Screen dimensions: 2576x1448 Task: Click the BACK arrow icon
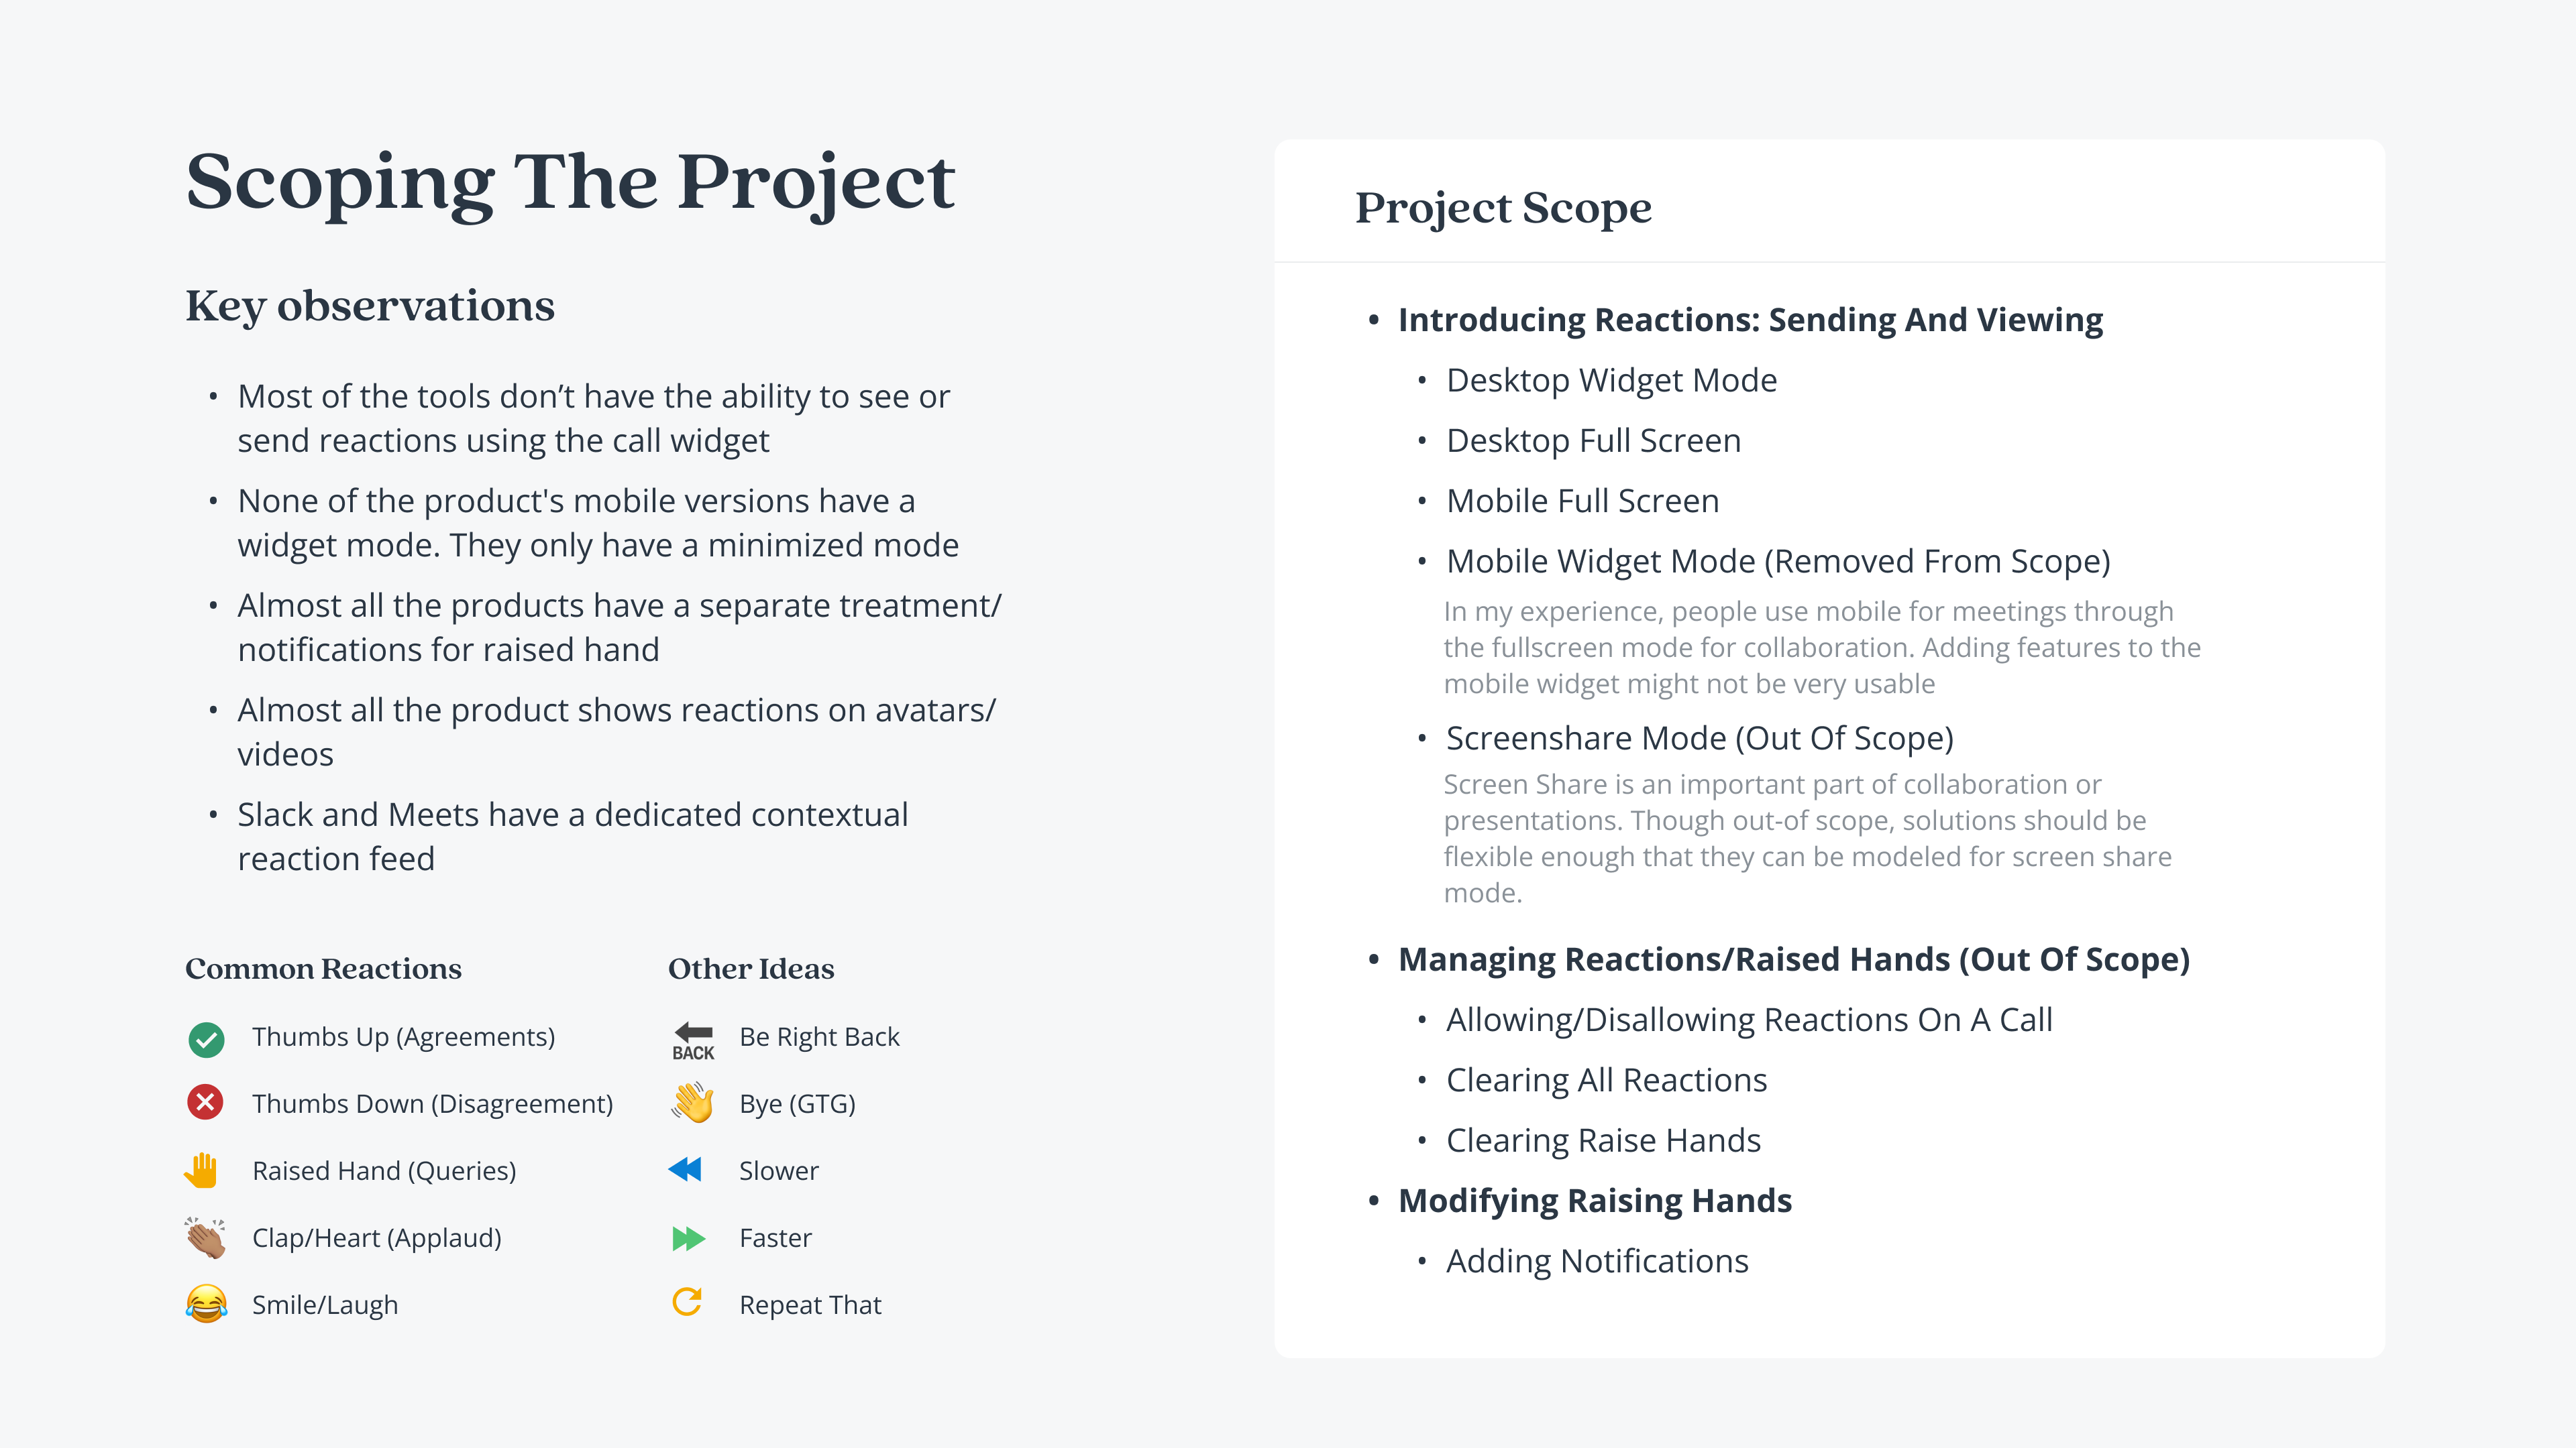[693, 1039]
